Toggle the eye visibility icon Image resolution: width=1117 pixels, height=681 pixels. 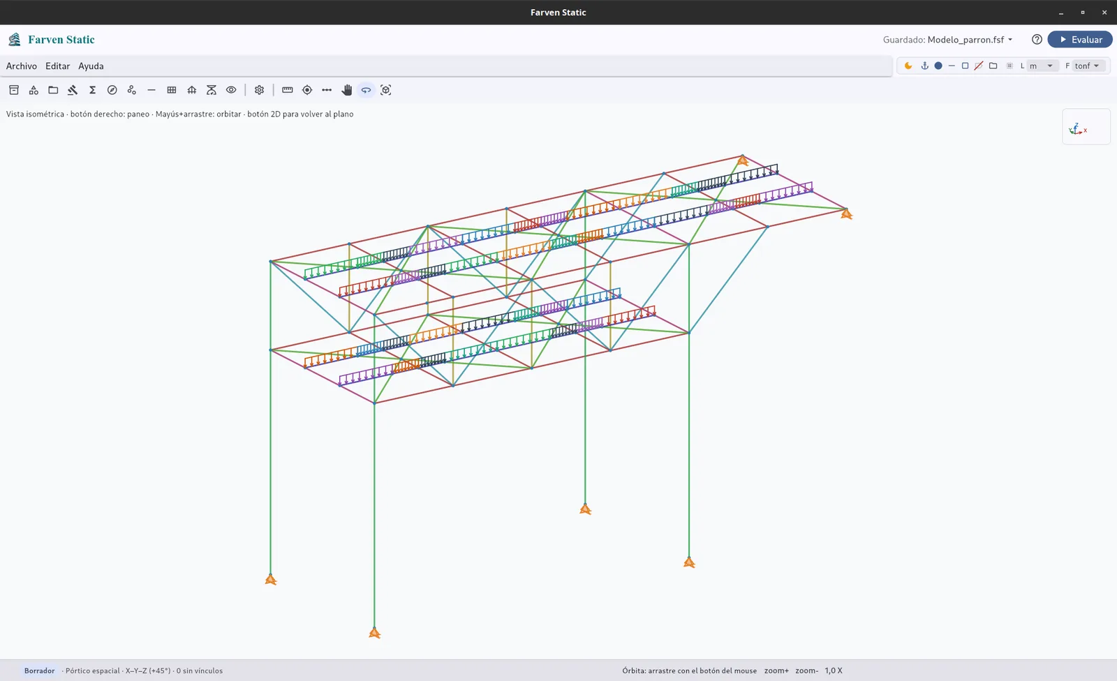[x=231, y=90]
